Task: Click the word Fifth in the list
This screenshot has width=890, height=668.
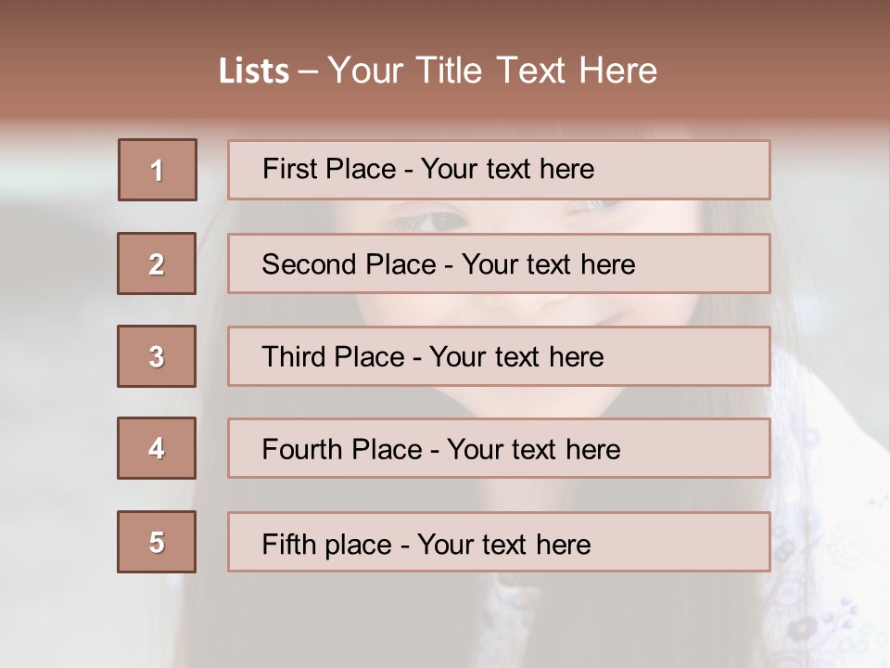Action: click(289, 544)
